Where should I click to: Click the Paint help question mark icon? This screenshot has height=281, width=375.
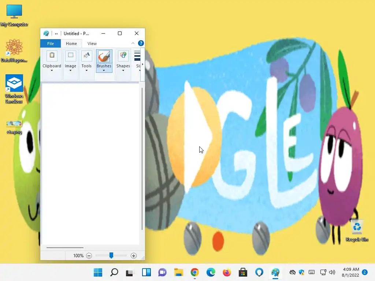point(141,43)
